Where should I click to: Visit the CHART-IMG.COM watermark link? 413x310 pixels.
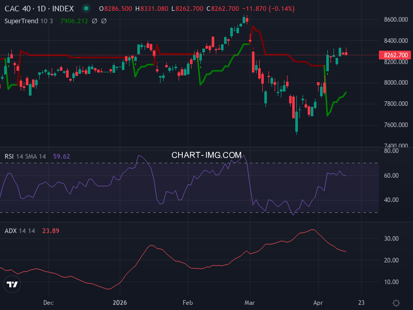(206, 154)
